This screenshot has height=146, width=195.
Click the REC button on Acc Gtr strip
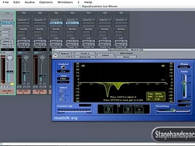11,87
